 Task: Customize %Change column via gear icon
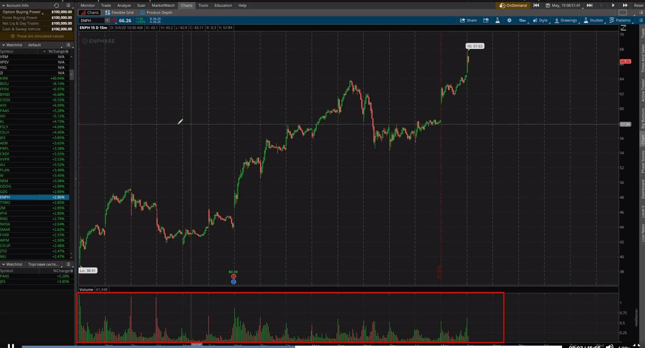pos(67,51)
